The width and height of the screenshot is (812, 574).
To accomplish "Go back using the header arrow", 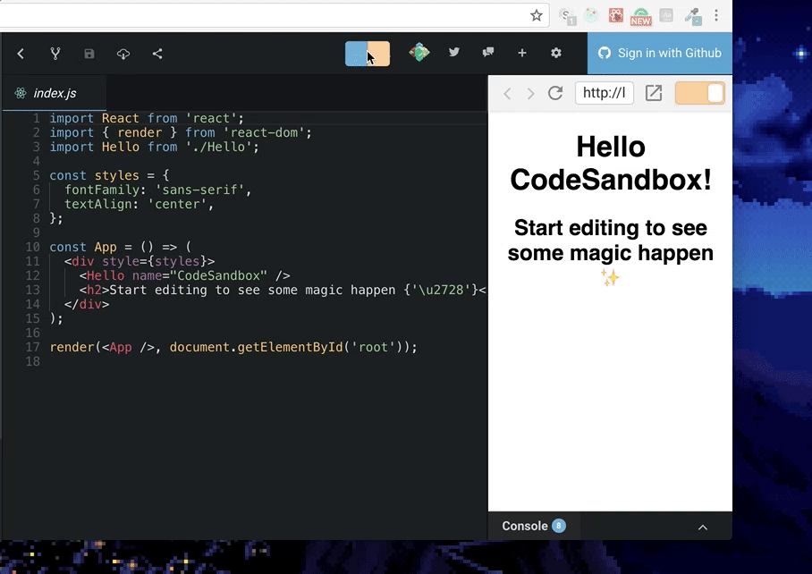I will click(21, 54).
